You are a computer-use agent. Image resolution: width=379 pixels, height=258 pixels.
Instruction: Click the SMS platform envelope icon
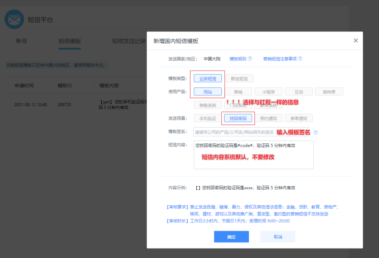tap(14, 19)
